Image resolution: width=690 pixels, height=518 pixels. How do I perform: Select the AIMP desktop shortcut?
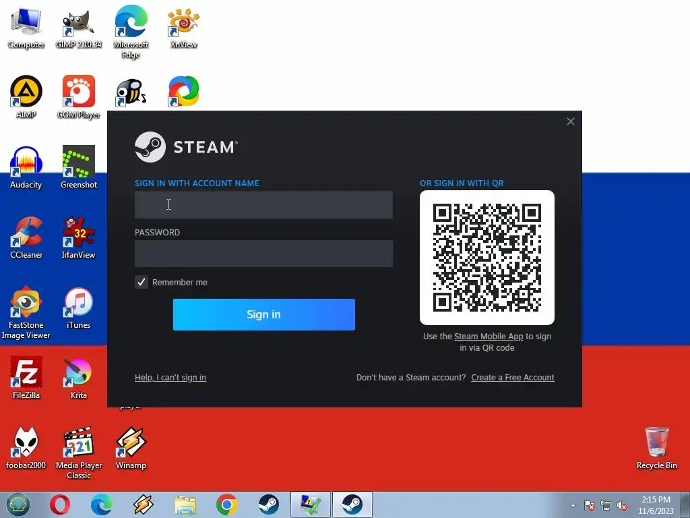coord(26,97)
